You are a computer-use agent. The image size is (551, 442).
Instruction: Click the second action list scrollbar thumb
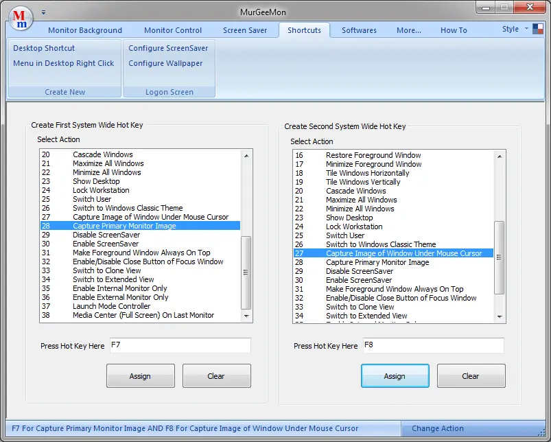click(x=500, y=256)
